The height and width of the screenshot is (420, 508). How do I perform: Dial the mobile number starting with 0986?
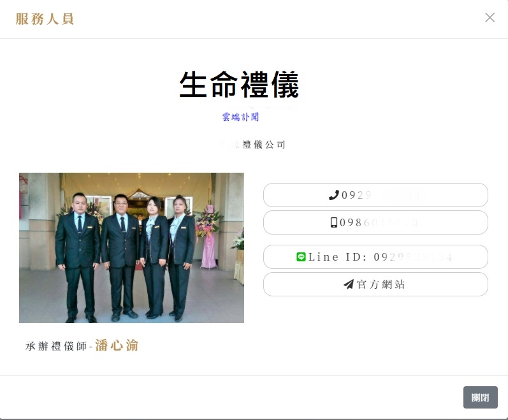[375, 222]
